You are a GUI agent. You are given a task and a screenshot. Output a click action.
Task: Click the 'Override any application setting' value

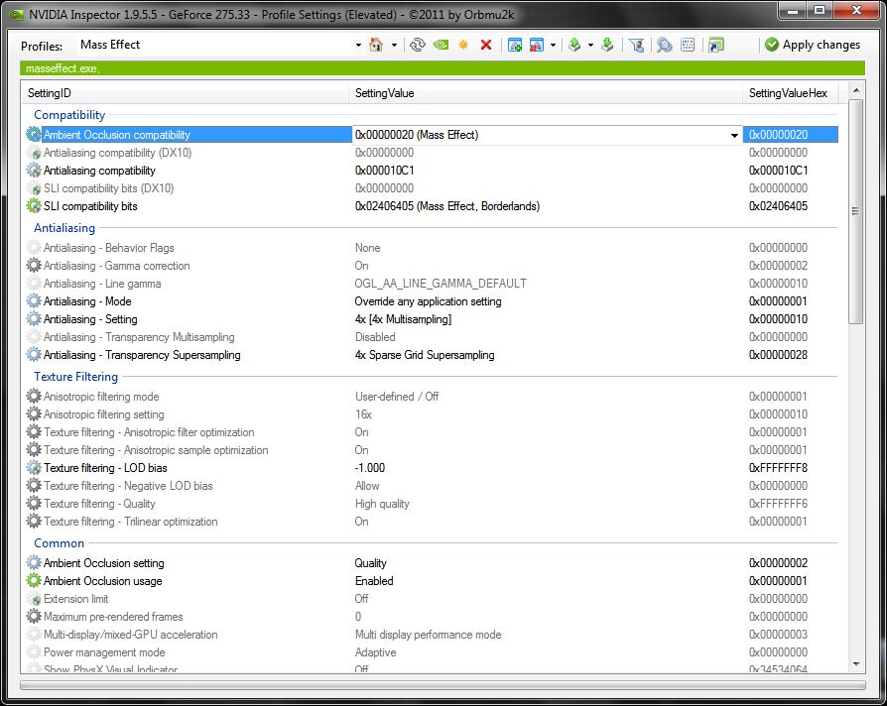[428, 301]
